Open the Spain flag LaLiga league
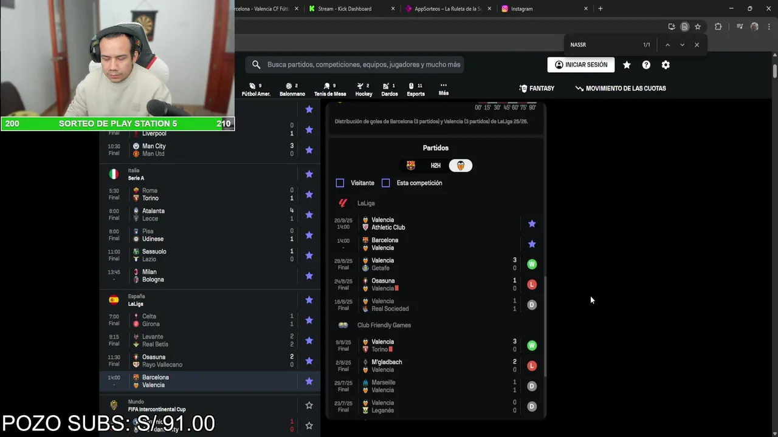This screenshot has height=437, width=778. click(x=114, y=300)
